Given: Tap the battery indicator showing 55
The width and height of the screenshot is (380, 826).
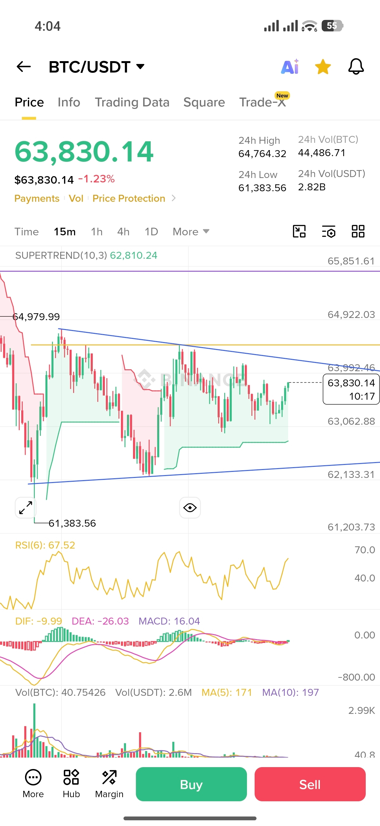Looking at the screenshot, I should (x=332, y=26).
